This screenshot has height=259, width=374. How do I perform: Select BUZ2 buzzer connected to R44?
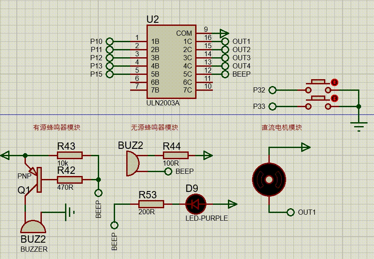[x=132, y=163]
